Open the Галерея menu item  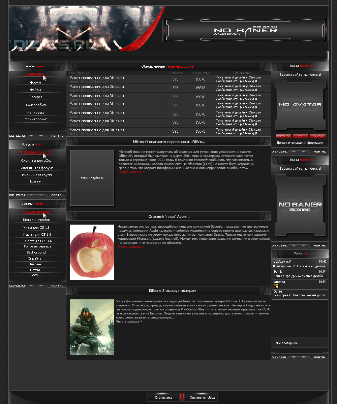[x=36, y=97]
